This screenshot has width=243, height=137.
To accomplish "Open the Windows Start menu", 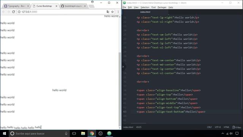I will [4, 134].
